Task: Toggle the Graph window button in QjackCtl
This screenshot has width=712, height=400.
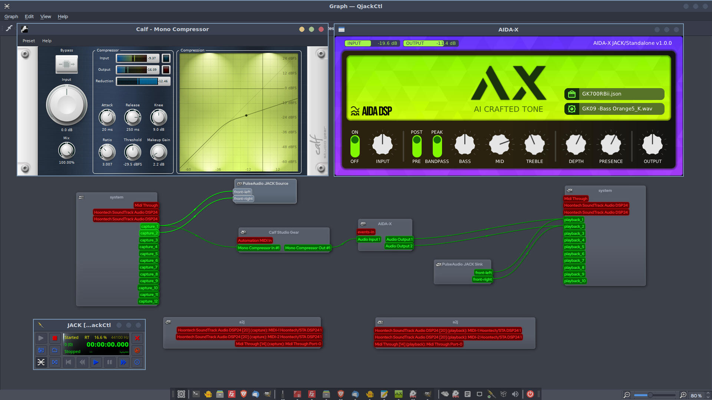Action: click(x=41, y=362)
